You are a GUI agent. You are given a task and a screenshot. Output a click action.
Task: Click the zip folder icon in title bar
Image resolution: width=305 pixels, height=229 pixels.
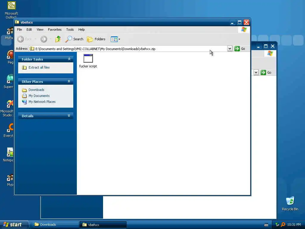pyautogui.click(x=17, y=22)
